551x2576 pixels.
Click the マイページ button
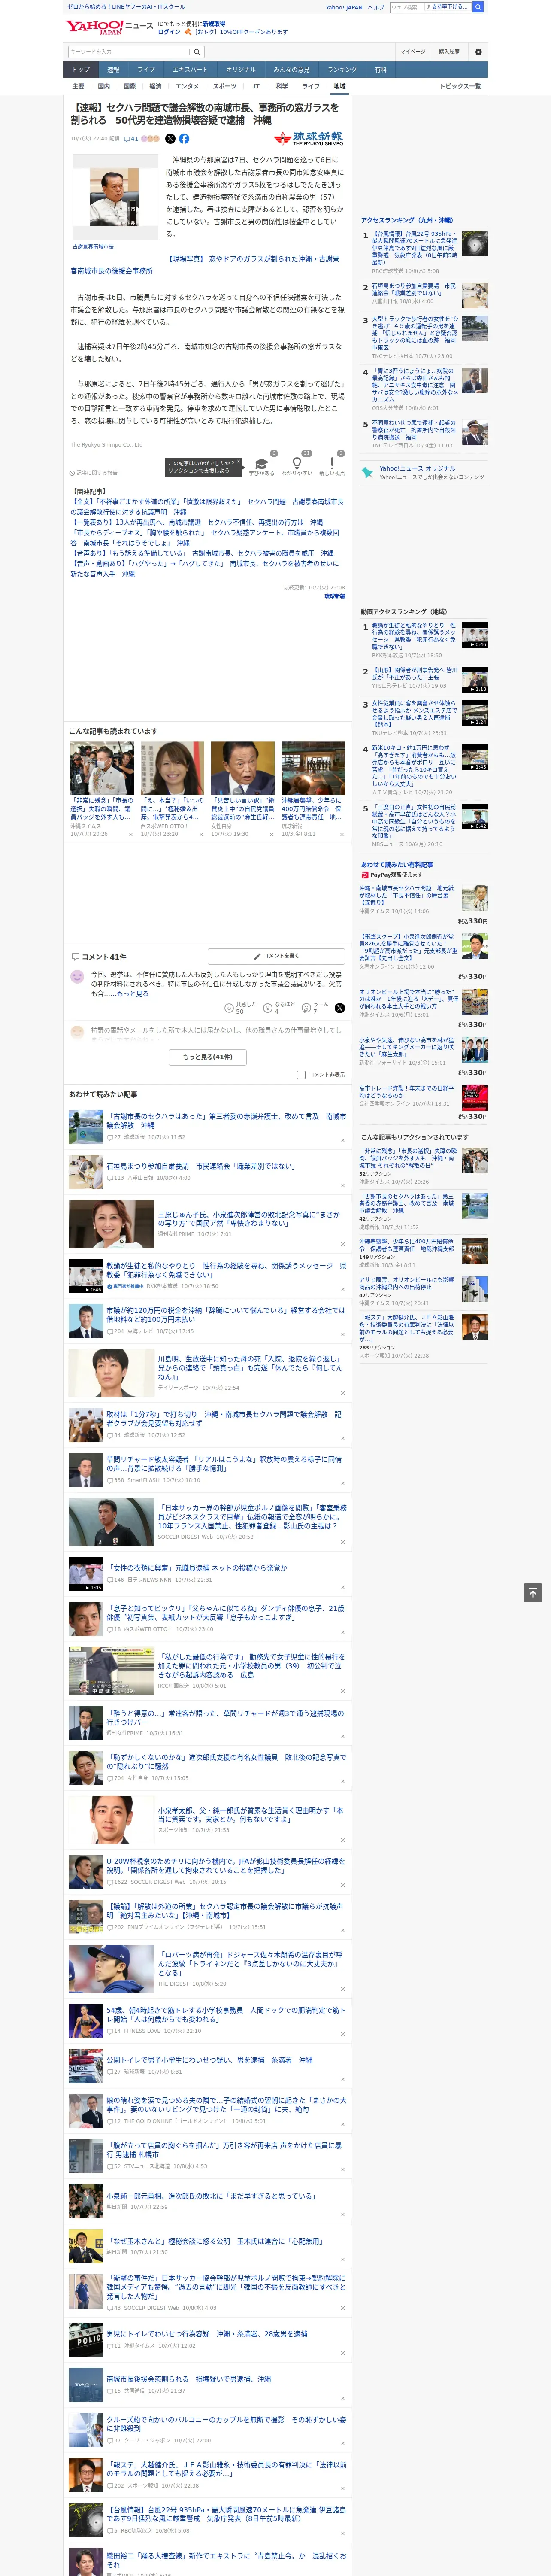[x=413, y=51]
